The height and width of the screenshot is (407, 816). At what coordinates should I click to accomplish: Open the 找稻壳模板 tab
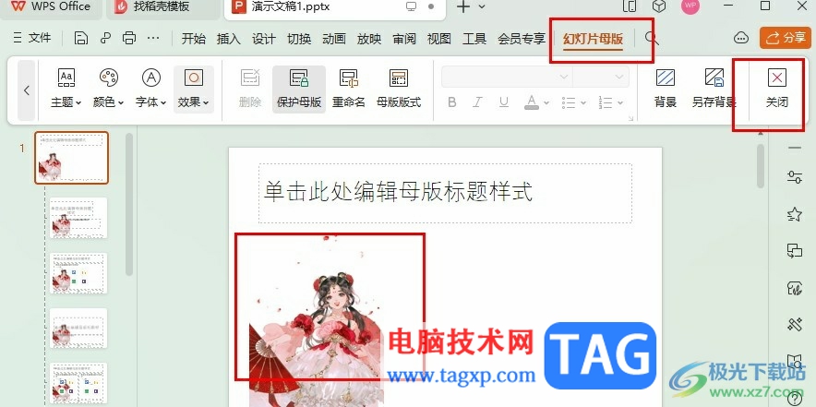[x=161, y=7]
